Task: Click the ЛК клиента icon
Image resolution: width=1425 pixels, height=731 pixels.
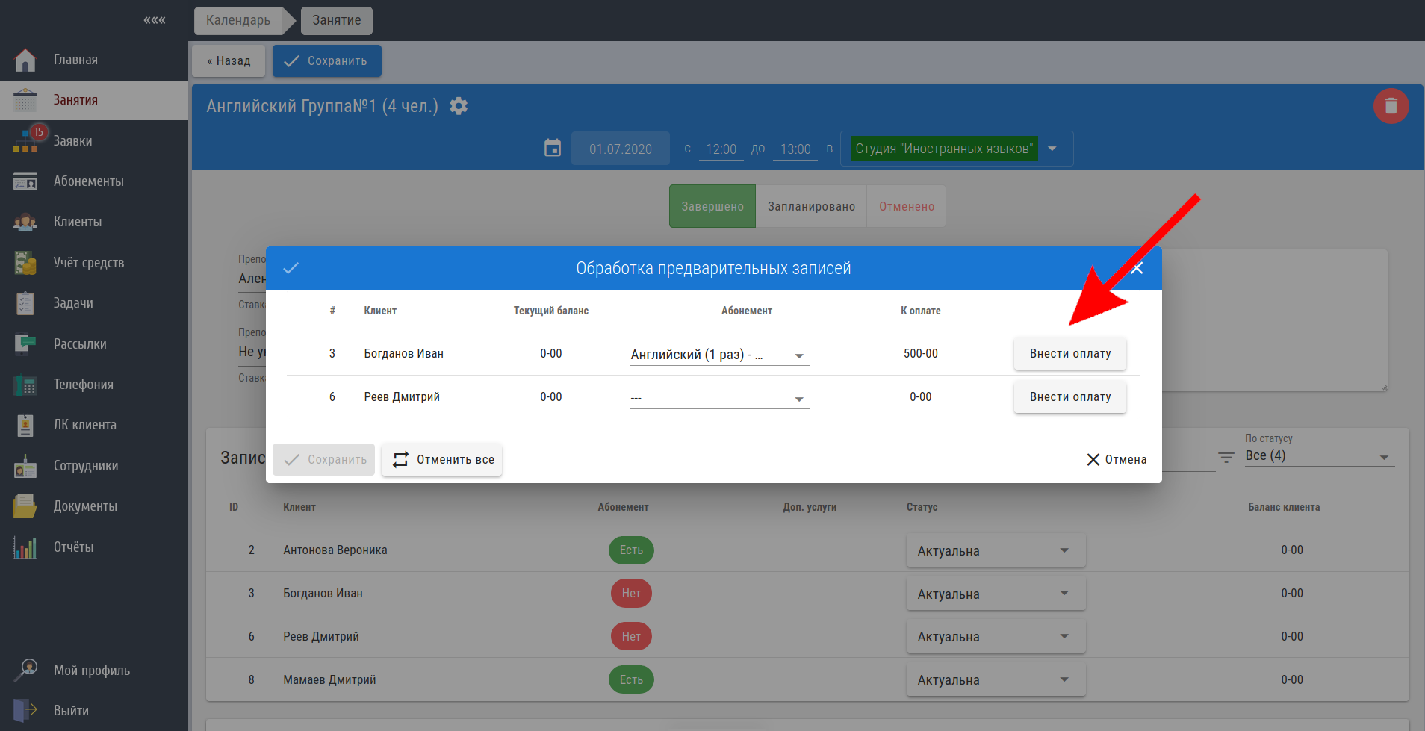Action: click(25, 425)
